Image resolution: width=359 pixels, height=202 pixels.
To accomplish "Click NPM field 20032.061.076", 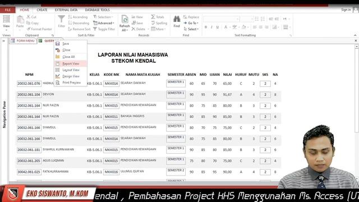I will (x=29, y=84).
